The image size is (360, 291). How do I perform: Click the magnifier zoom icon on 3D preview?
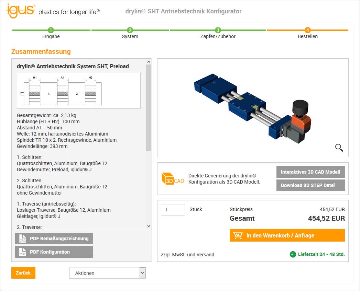tap(339, 148)
